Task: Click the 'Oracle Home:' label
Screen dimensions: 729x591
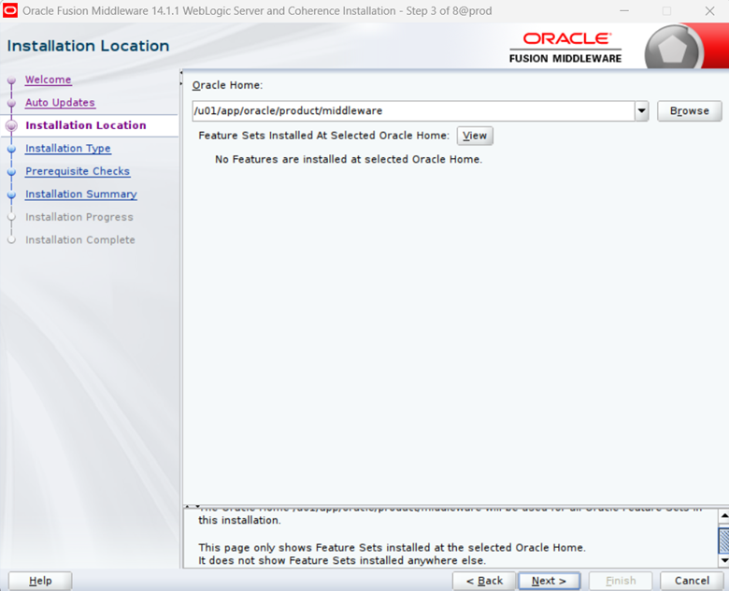Action: coord(227,85)
